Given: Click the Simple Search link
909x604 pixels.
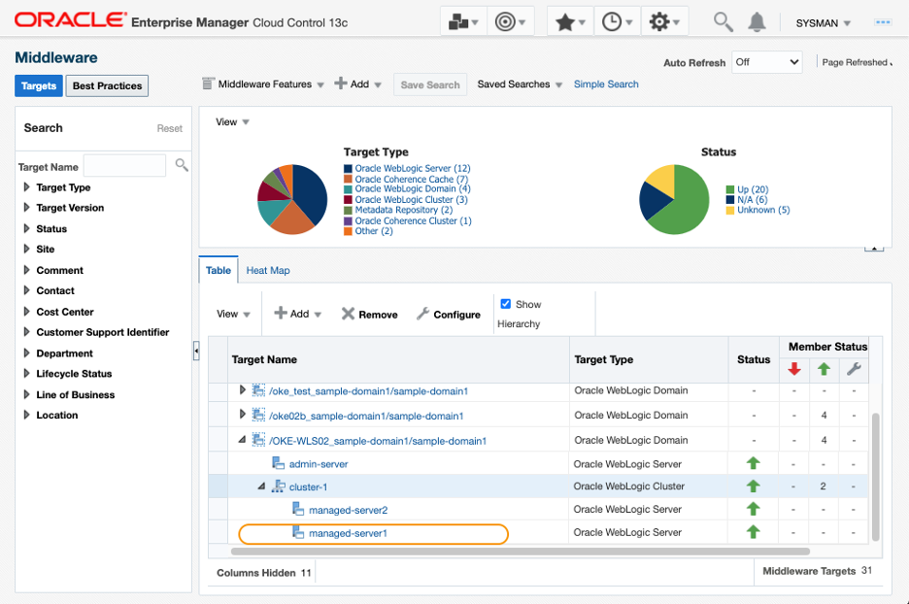Looking at the screenshot, I should (606, 84).
